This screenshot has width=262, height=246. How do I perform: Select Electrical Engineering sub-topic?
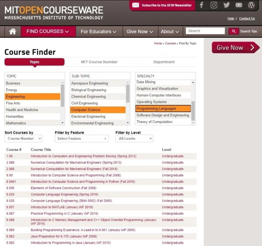point(98,117)
